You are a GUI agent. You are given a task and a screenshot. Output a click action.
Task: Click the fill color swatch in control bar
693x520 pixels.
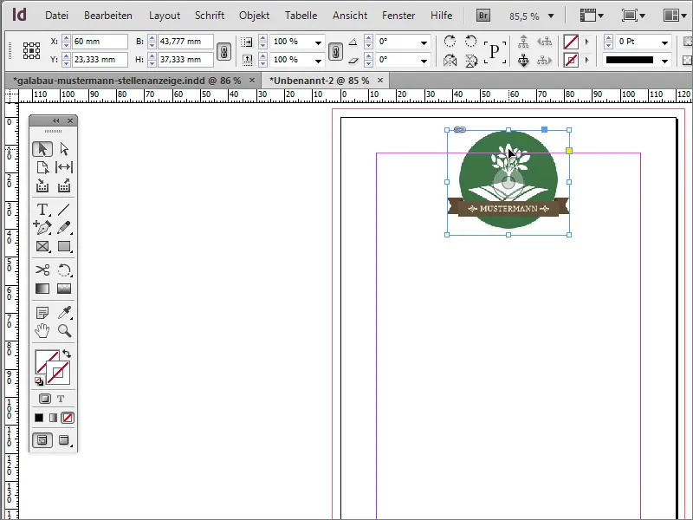coord(571,42)
